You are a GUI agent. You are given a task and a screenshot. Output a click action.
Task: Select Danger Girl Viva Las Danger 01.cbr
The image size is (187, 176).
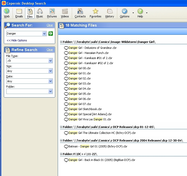pyautogui.click(x=90, y=120)
